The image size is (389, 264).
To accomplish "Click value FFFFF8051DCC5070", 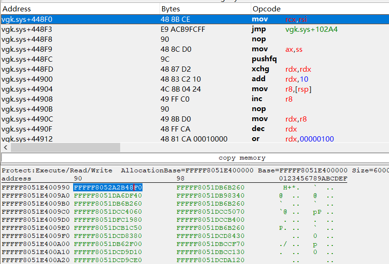I will pos(210,212).
